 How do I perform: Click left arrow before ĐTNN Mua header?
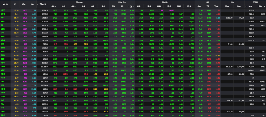246,6
